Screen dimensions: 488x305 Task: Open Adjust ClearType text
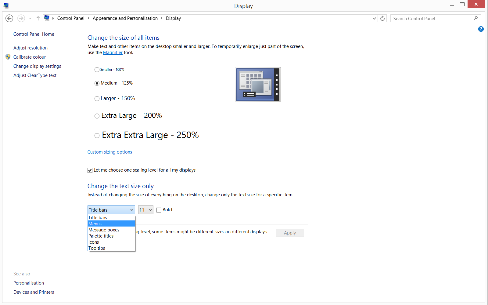click(x=35, y=75)
